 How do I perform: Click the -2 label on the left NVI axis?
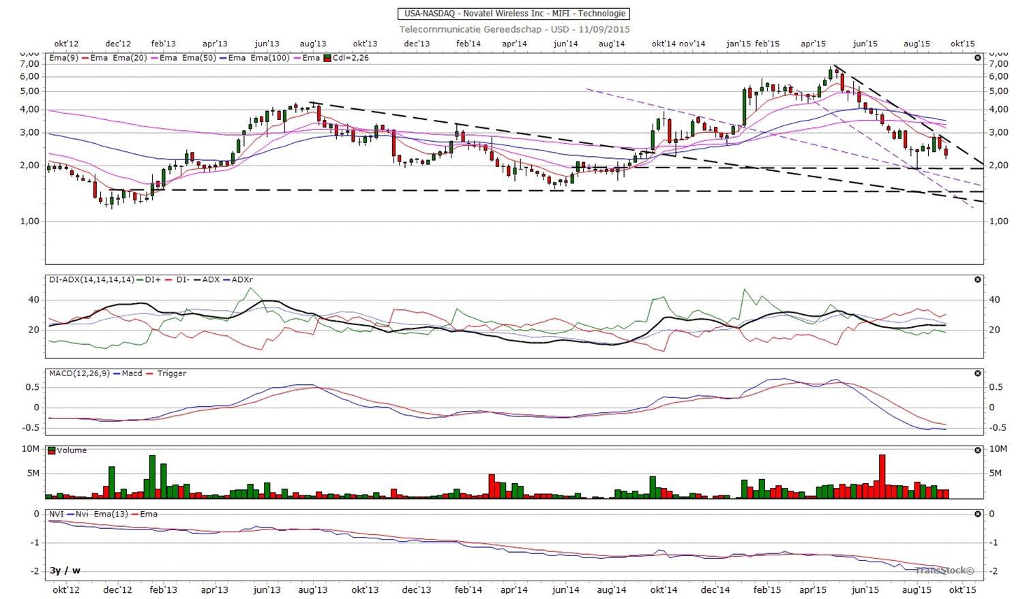click(x=35, y=571)
